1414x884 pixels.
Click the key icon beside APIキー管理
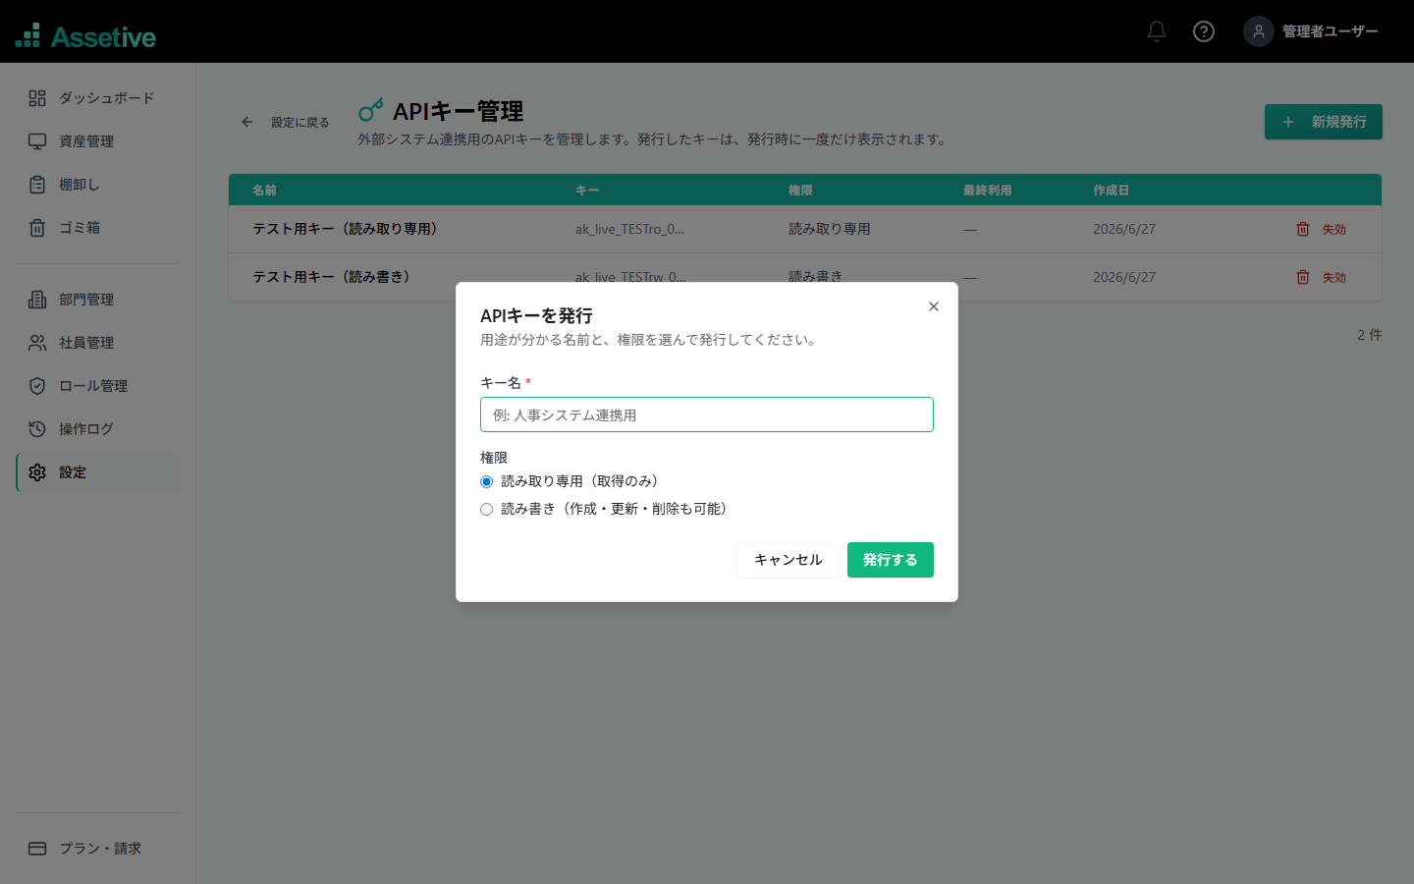[x=370, y=110]
